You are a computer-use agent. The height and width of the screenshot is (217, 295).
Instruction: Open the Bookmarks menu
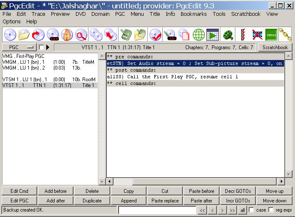194,14
